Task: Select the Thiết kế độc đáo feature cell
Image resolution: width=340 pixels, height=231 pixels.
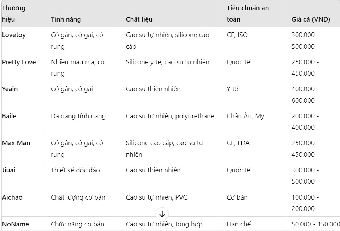Action: 75,170
